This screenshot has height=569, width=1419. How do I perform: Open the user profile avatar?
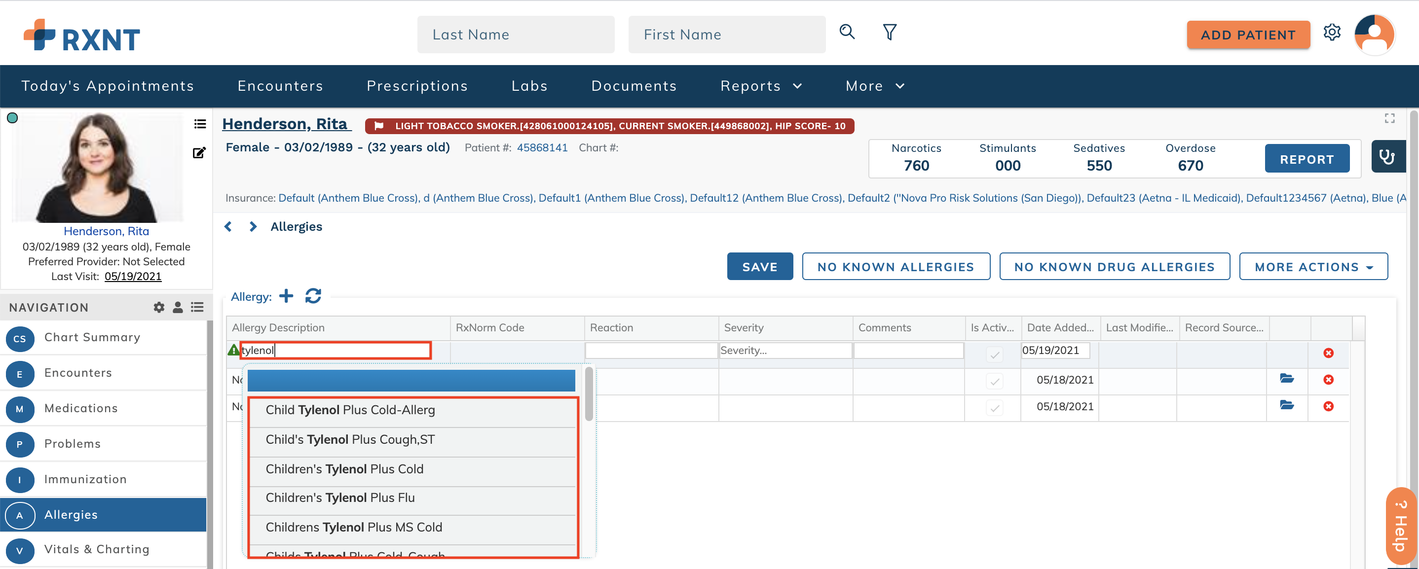click(x=1374, y=34)
